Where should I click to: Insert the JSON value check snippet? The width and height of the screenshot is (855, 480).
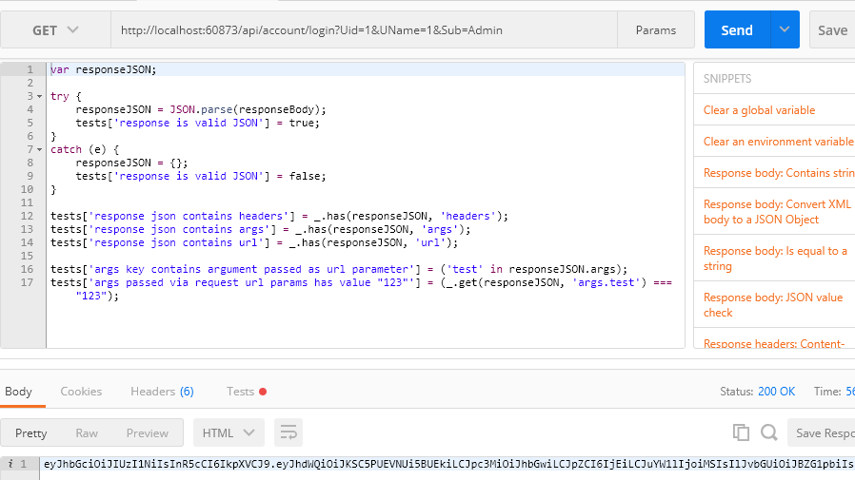coord(773,305)
